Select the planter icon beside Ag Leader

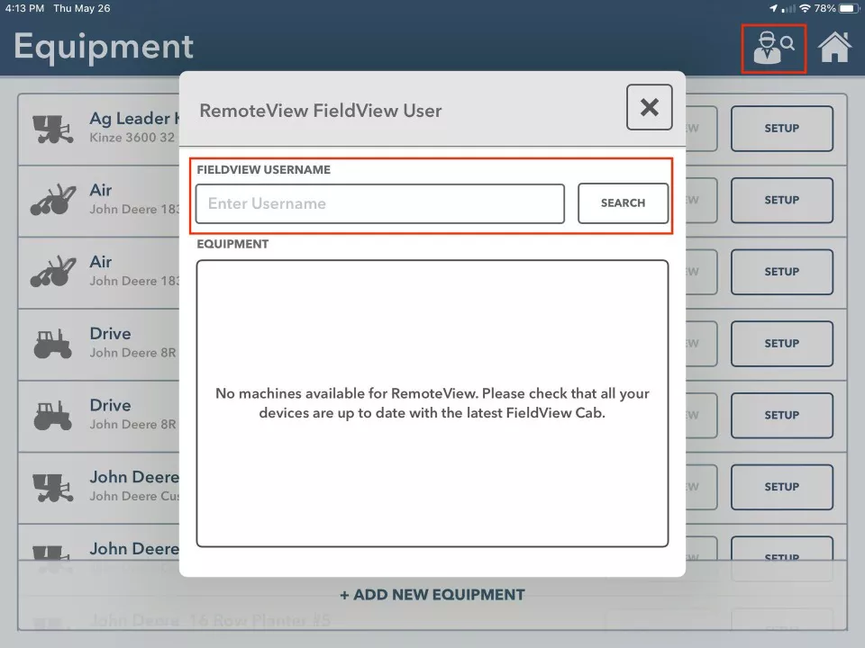click(51, 126)
